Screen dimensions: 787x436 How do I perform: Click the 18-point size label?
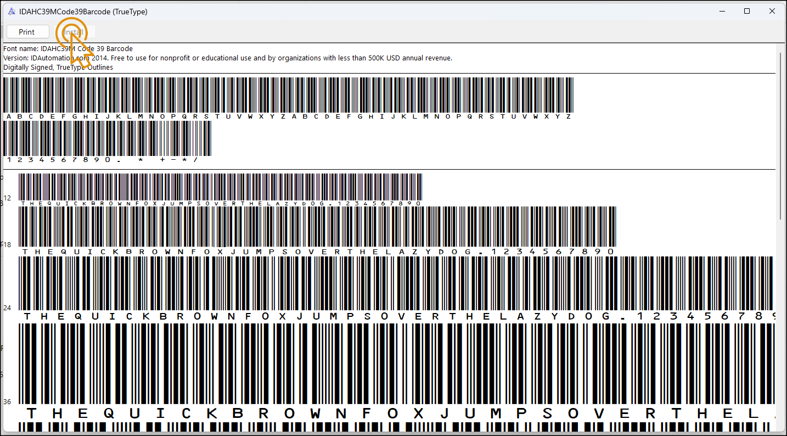click(7, 244)
